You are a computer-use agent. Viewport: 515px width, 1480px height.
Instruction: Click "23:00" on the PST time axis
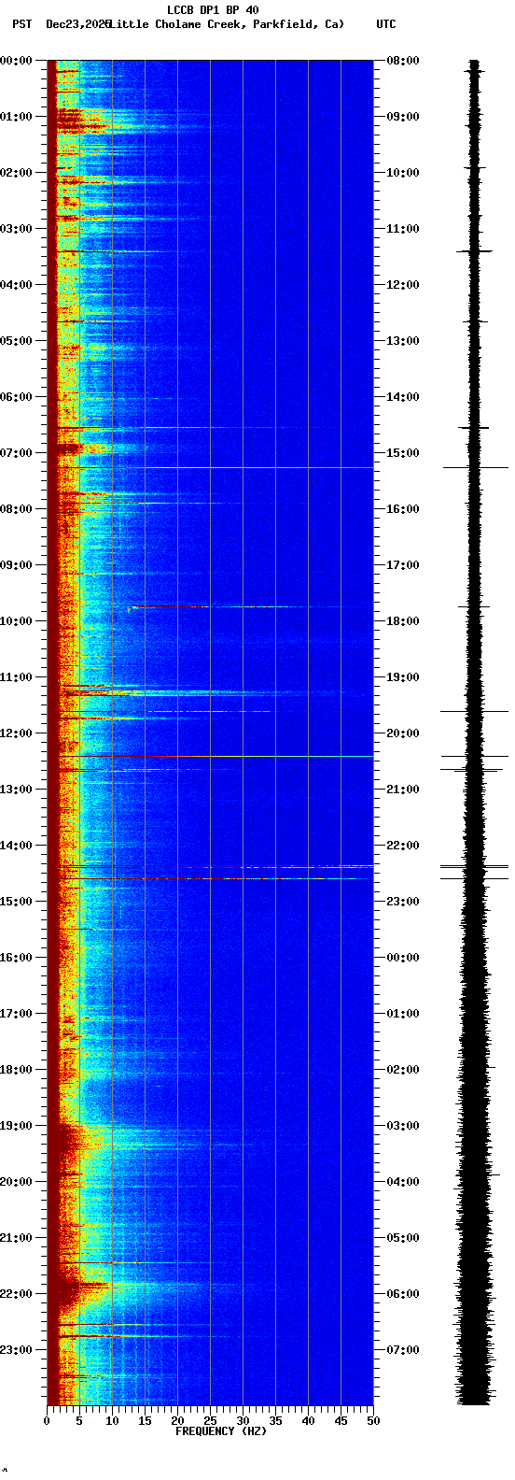pyautogui.click(x=17, y=1350)
